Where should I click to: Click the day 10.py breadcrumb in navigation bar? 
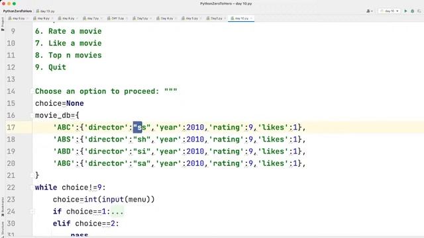[x=46, y=11]
